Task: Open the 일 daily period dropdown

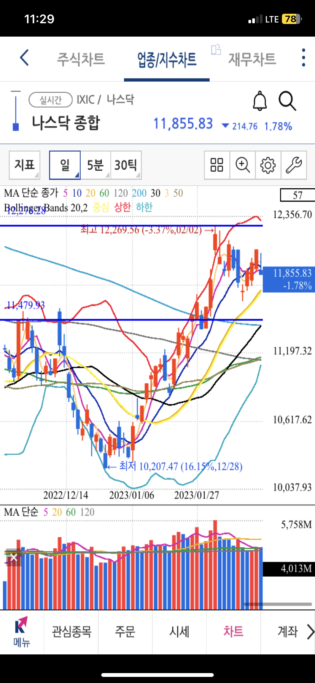Action: tap(65, 165)
